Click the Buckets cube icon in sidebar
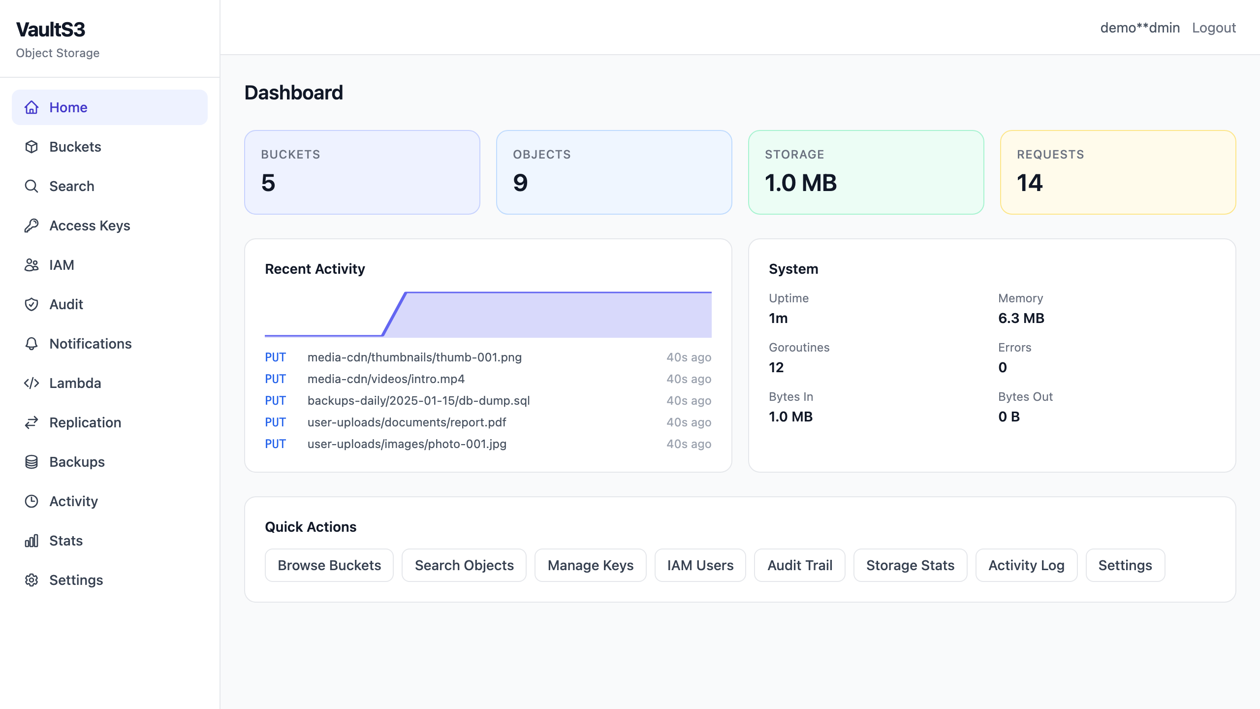The image size is (1260, 709). point(31,147)
